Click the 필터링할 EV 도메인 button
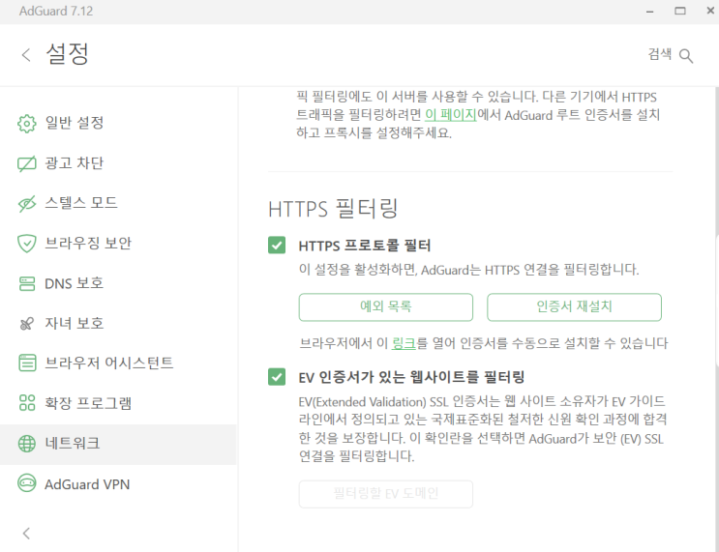 [386, 494]
